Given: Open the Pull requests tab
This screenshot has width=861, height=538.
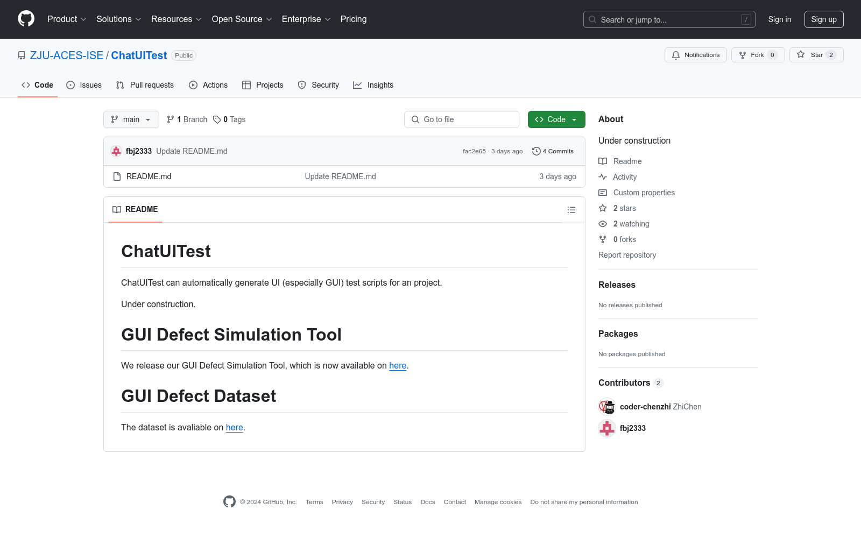Looking at the screenshot, I should coord(145,85).
